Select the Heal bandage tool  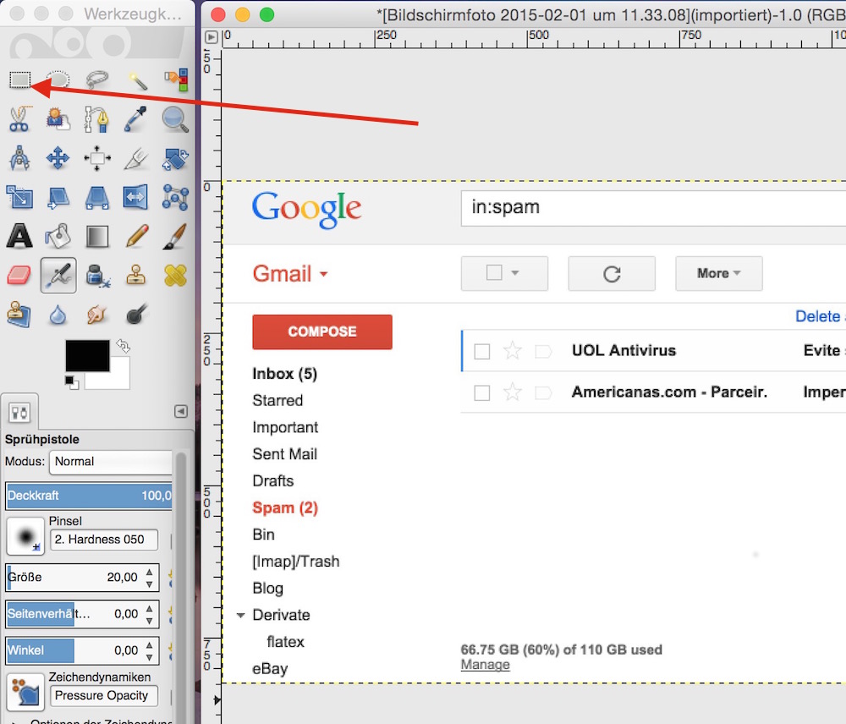175,275
